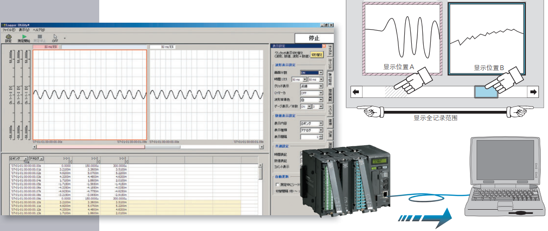Open the ヘルプ menu
548x231 pixels.
39,30
